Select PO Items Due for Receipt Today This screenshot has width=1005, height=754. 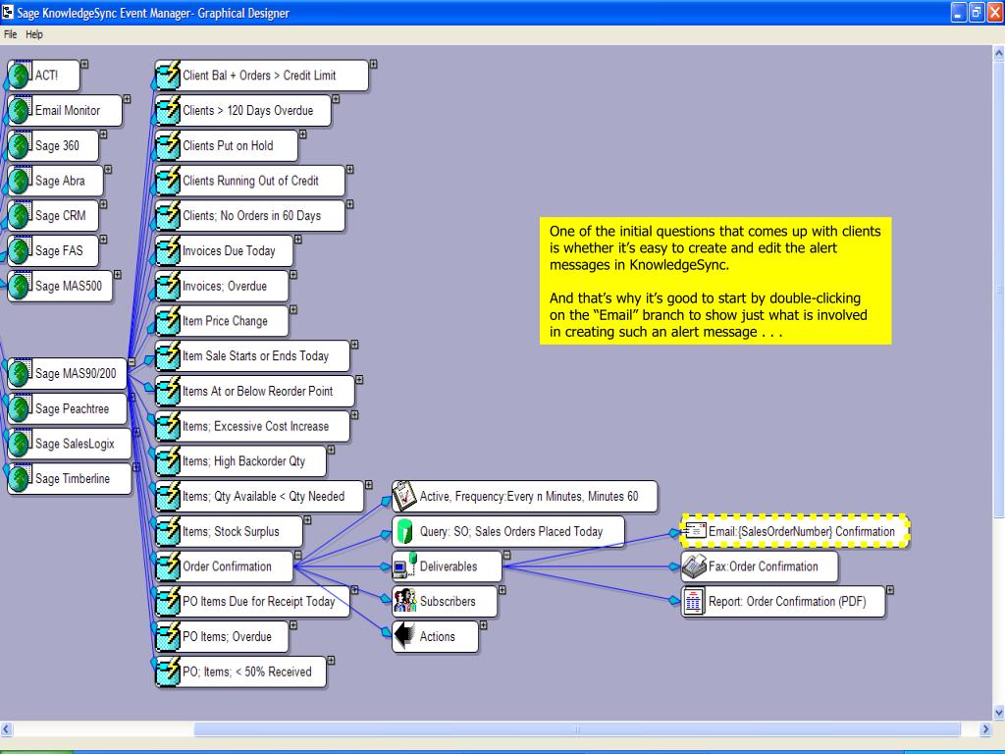(252, 602)
